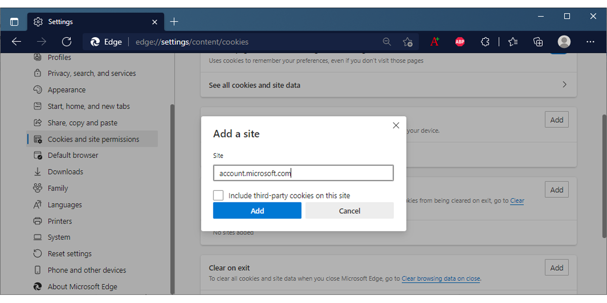Open the Clear browsing data on close link
This screenshot has width=607, height=303.
point(441,278)
